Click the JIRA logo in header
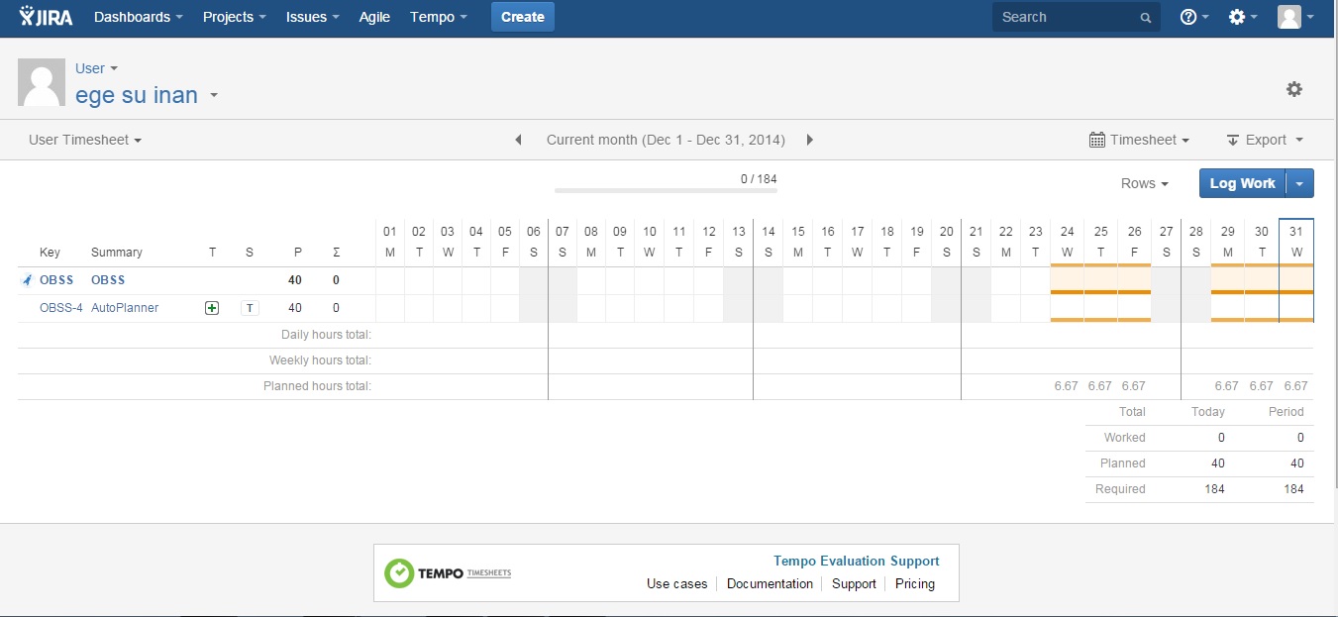The height and width of the screenshot is (617, 1338). (x=46, y=17)
